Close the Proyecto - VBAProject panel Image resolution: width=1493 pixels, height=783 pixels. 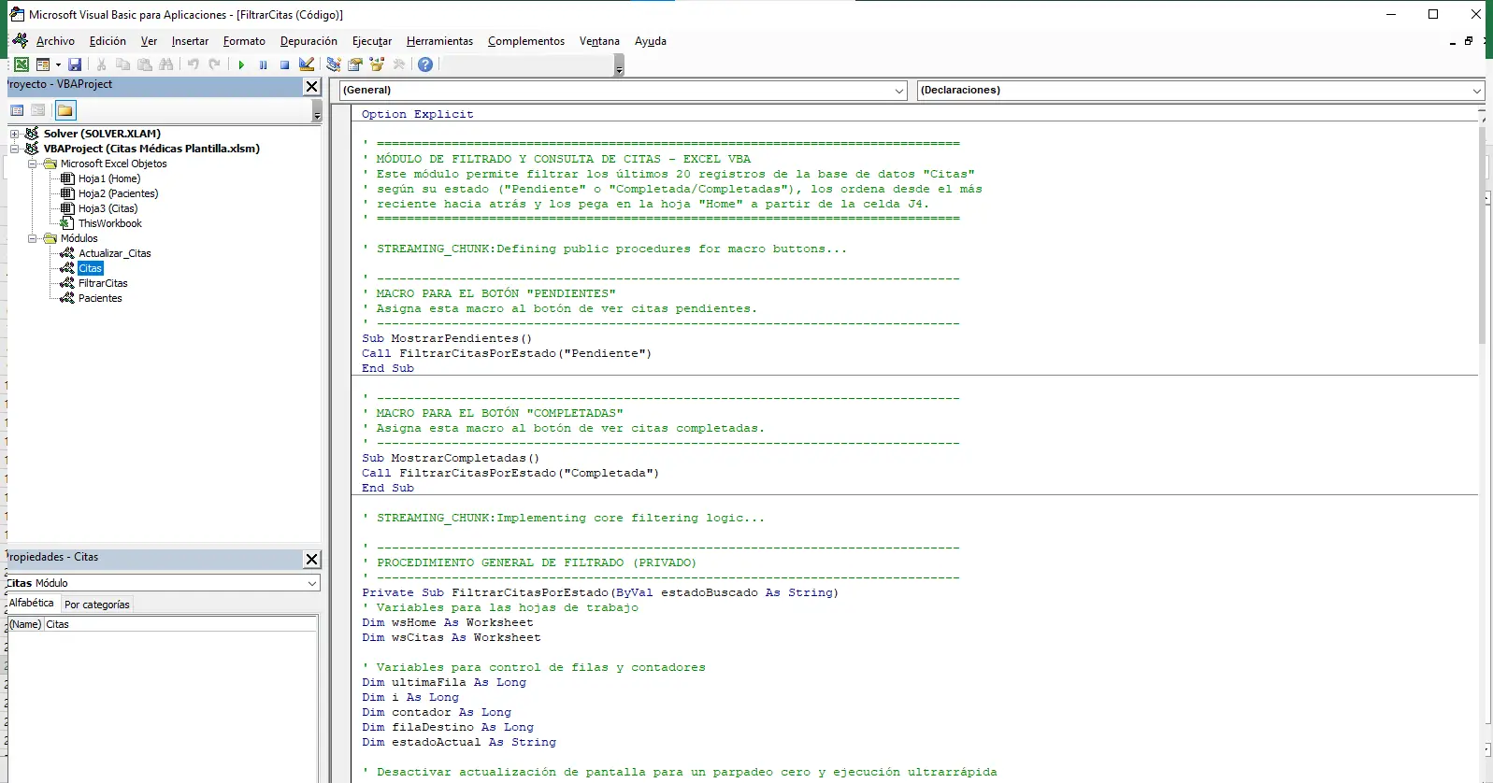[312, 86]
